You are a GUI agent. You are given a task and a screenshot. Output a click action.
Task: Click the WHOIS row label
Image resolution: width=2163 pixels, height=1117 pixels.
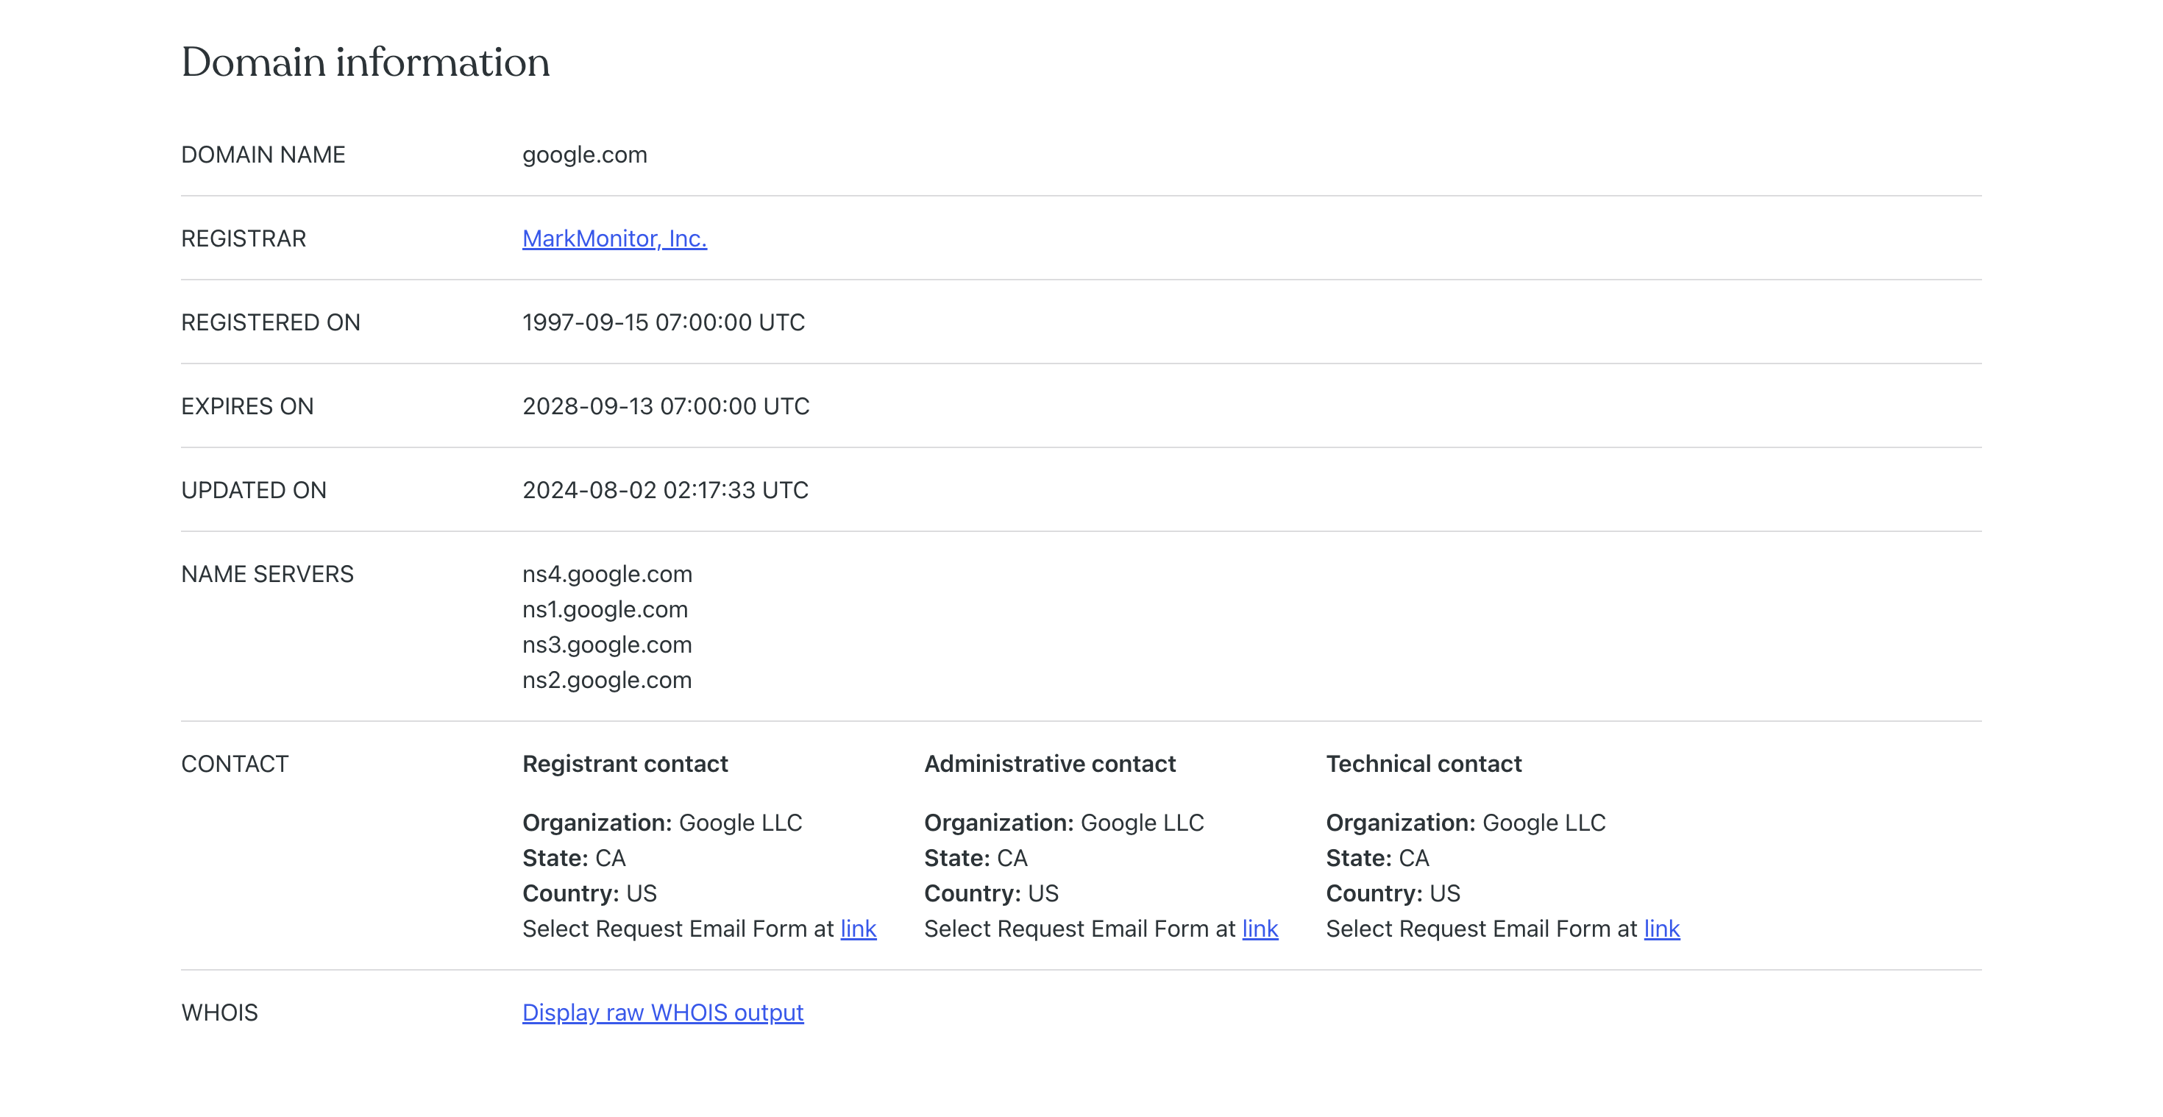tap(219, 1013)
